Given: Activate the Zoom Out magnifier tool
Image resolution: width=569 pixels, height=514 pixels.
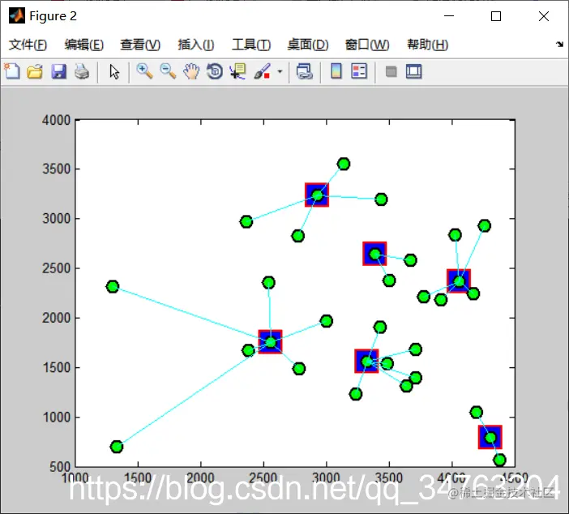Looking at the screenshot, I should 168,71.
